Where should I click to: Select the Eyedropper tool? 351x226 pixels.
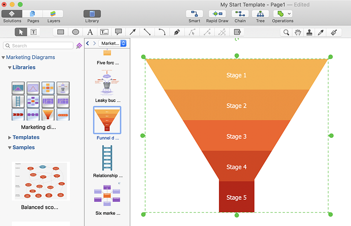(321, 32)
